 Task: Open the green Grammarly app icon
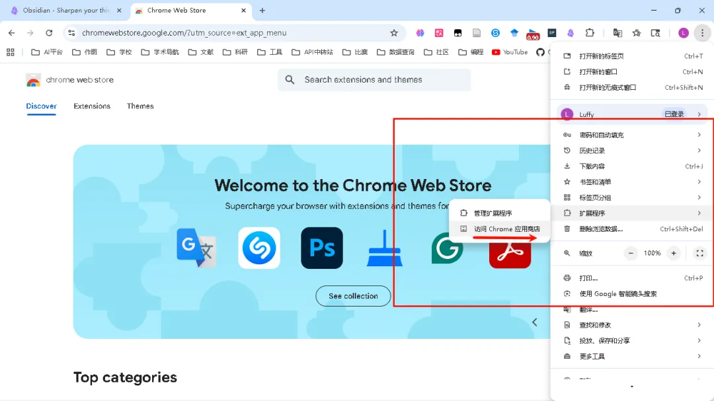[447, 248]
